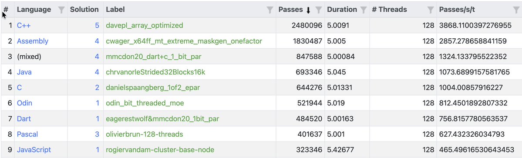Open filter icon on Label column
The height and width of the screenshot is (158, 522).
tap(270, 10)
